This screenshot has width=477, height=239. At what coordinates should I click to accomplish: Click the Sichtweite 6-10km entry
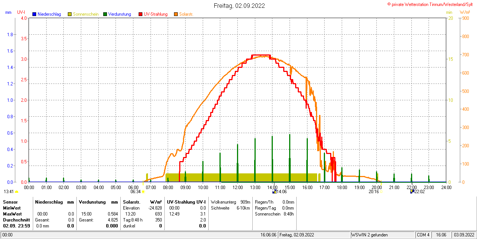[230, 208]
